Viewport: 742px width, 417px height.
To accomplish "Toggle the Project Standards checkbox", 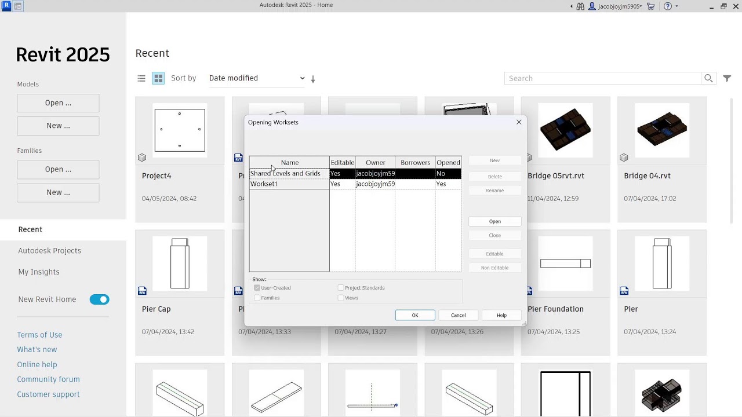I will pos(341,288).
